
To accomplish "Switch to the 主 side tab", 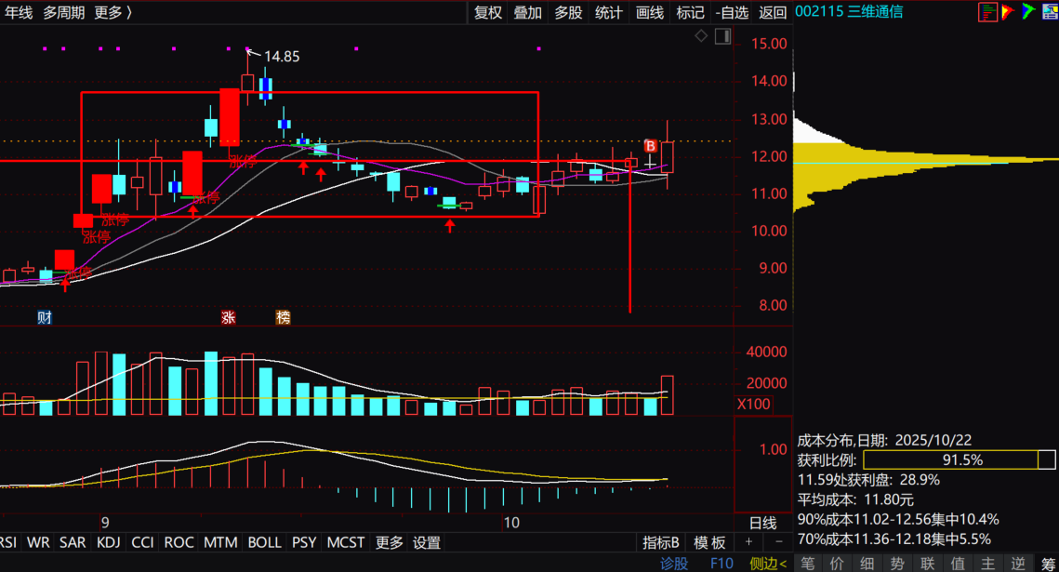I will click(x=988, y=564).
